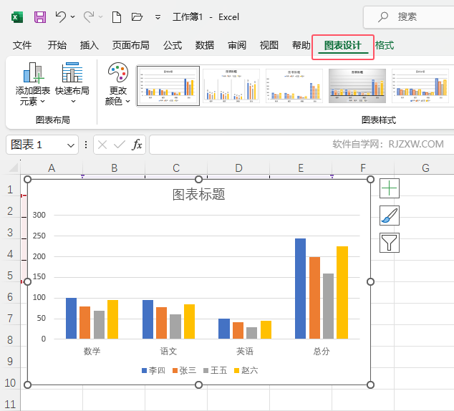Select the first chart style thumbnail
This screenshot has width=454, height=411.
[168, 86]
